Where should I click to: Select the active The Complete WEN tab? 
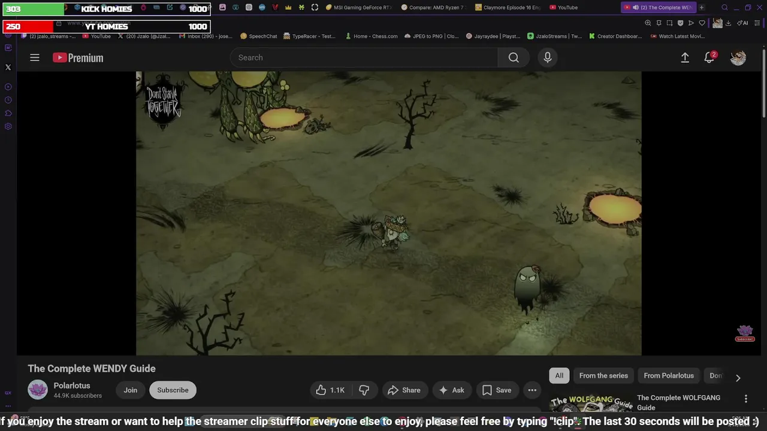click(658, 8)
